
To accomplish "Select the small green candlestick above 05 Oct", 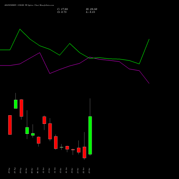I will tap(33, 134).
